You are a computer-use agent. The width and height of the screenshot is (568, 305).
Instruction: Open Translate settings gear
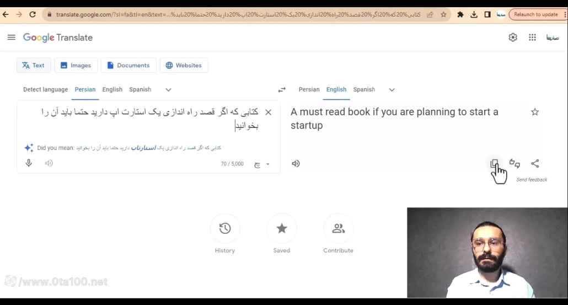[513, 38]
